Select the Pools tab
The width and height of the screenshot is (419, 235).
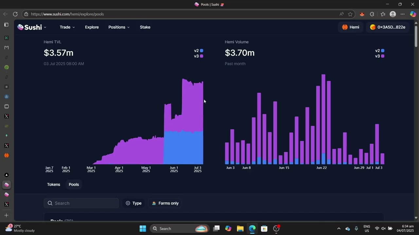[x=74, y=184]
